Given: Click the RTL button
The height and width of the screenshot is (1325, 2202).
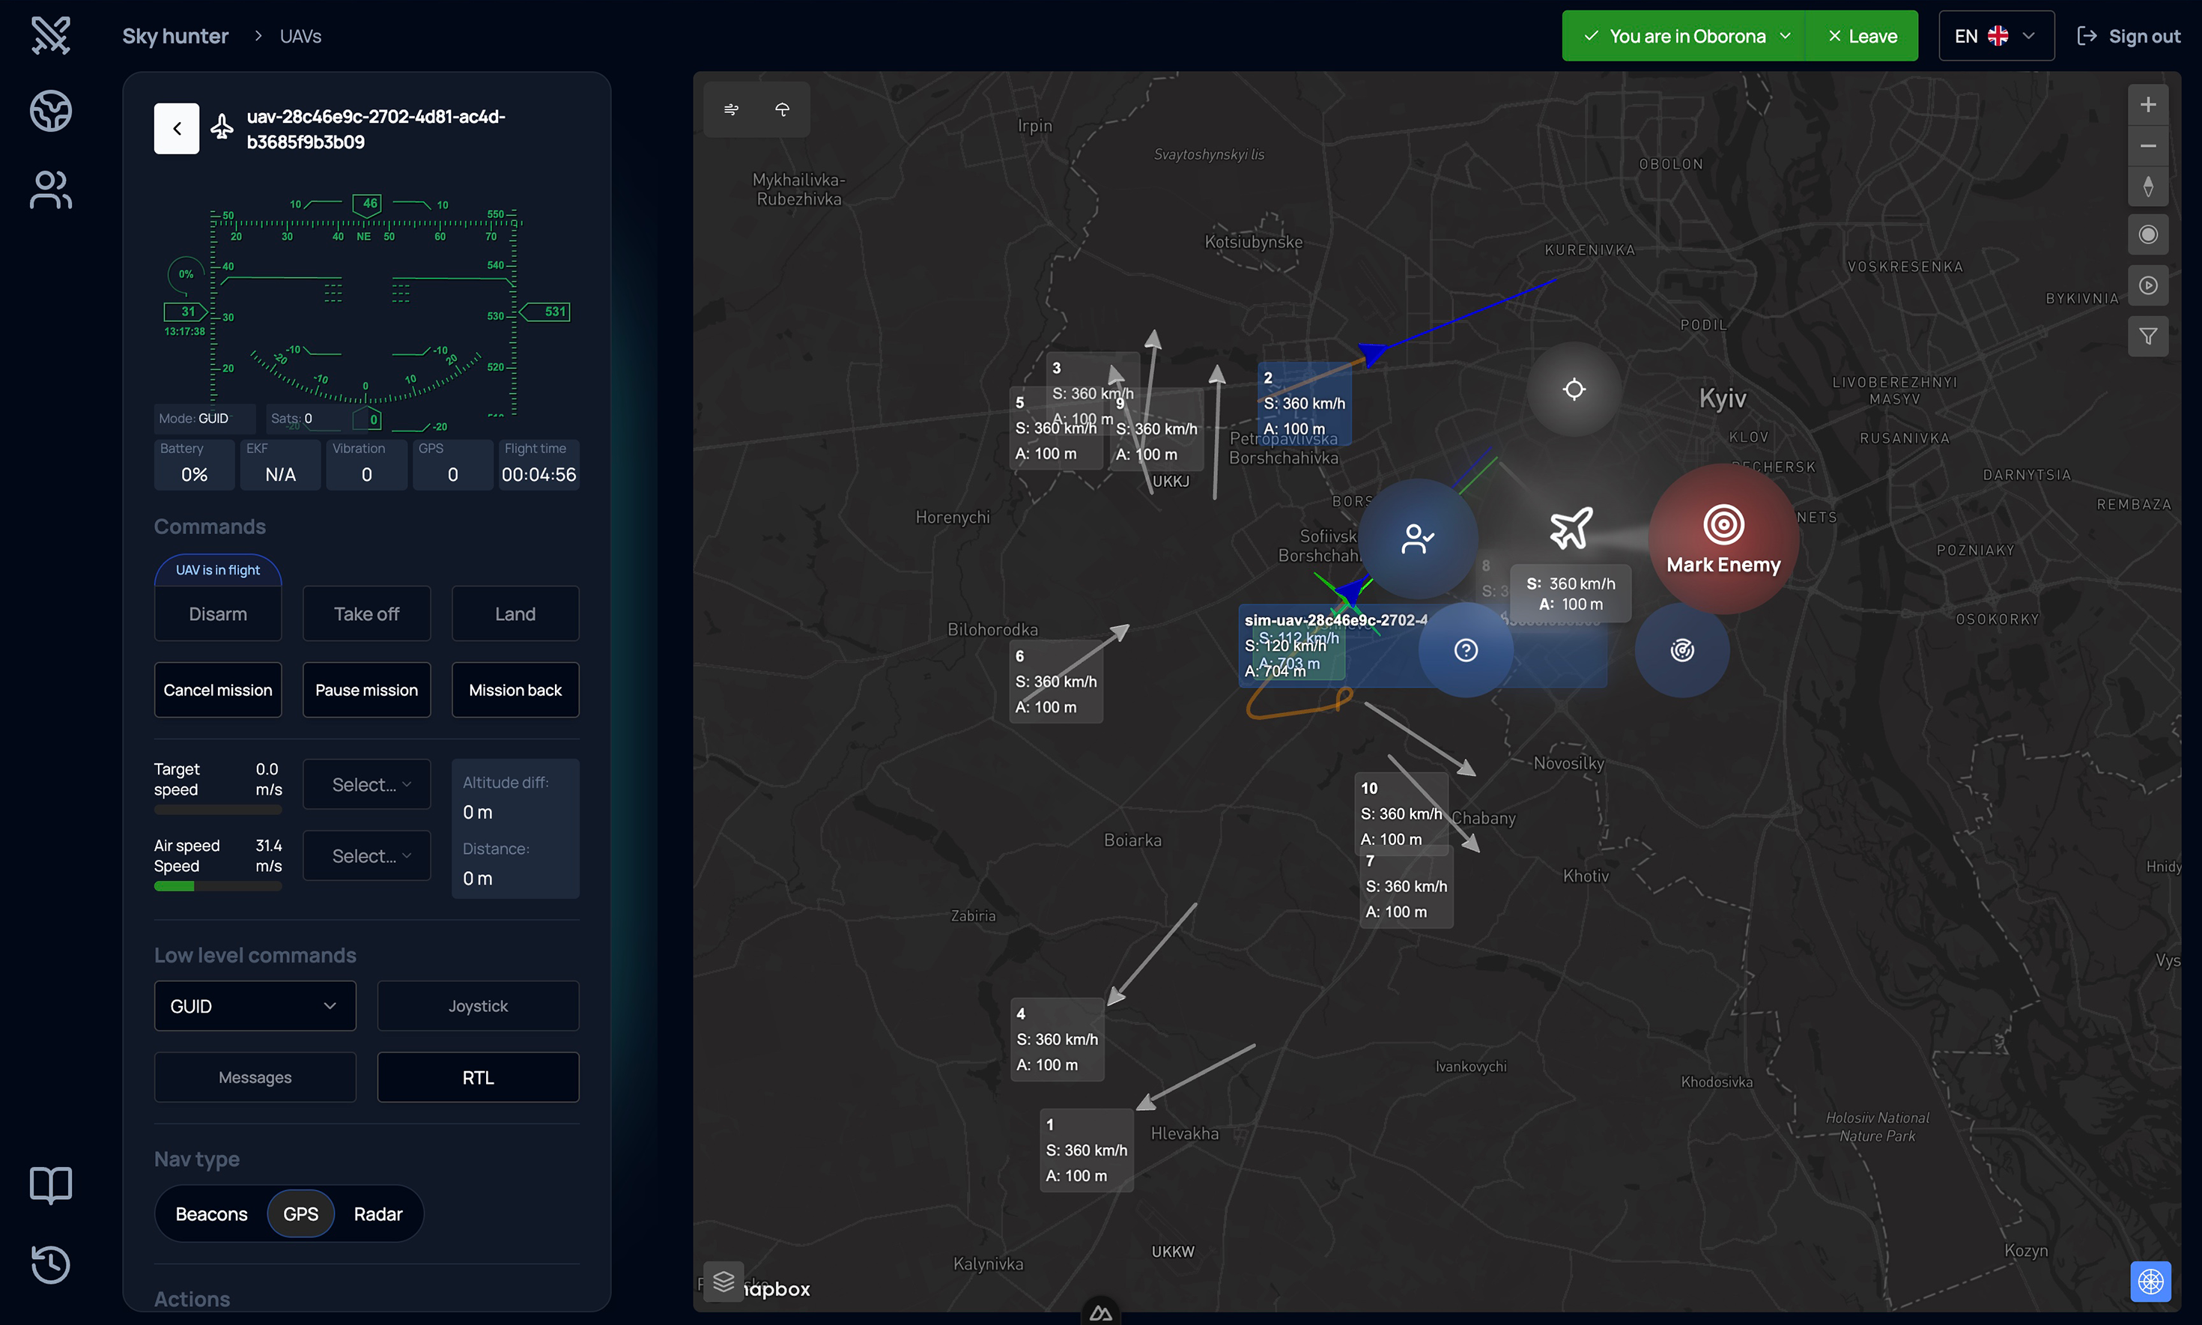Looking at the screenshot, I should (x=478, y=1077).
